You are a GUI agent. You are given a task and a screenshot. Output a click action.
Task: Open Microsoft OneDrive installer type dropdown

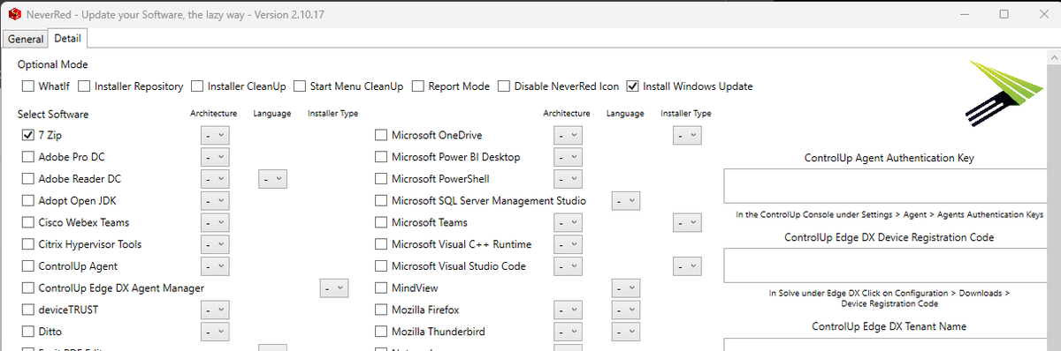(686, 136)
